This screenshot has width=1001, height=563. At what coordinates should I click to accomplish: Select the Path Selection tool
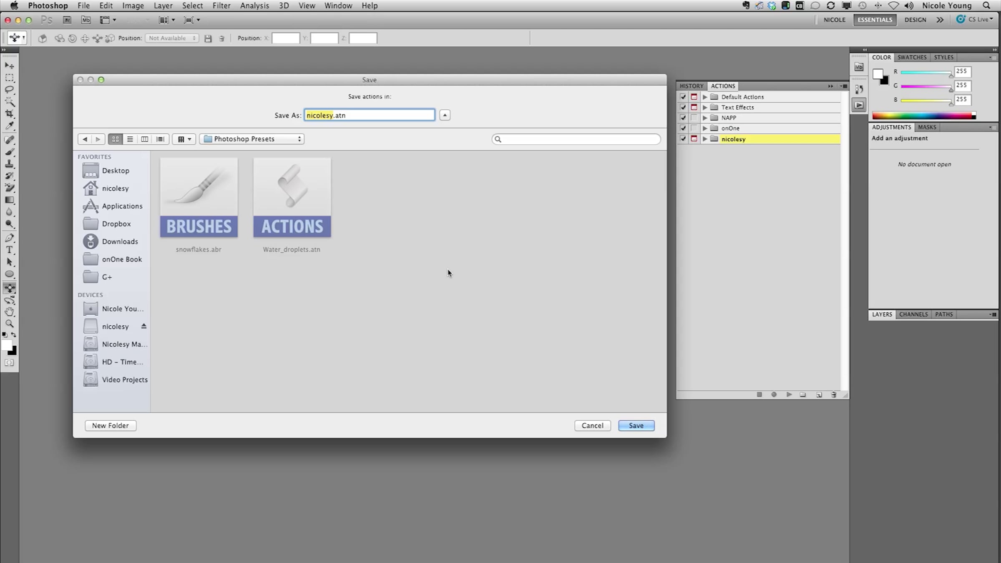(9, 262)
